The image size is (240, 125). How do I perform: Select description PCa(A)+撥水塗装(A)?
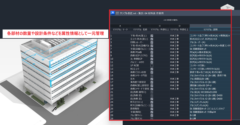tap(210, 52)
